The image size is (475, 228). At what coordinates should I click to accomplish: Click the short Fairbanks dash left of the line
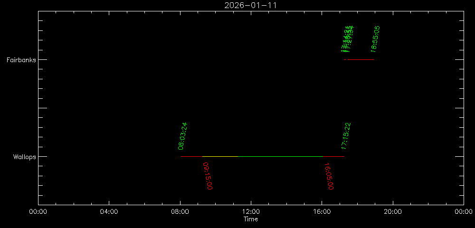tap(345, 59)
